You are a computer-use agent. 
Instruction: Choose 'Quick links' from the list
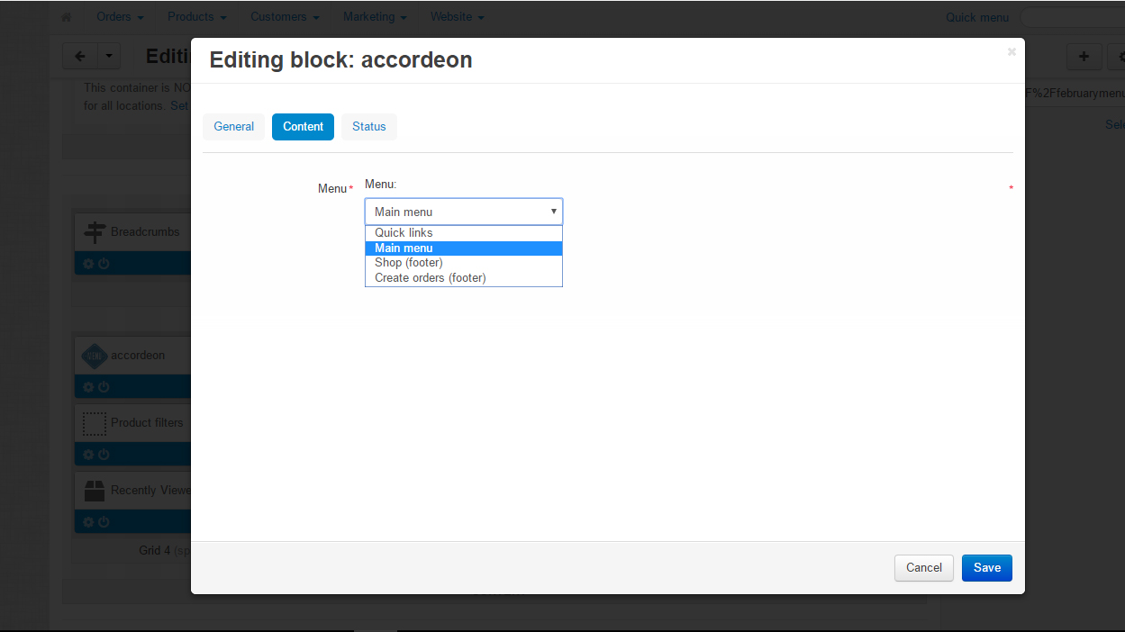[404, 233]
